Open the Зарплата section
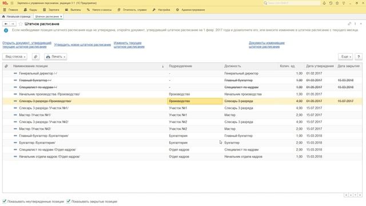The width and height of the screenshot is (366, 206). tap(51, 10)
